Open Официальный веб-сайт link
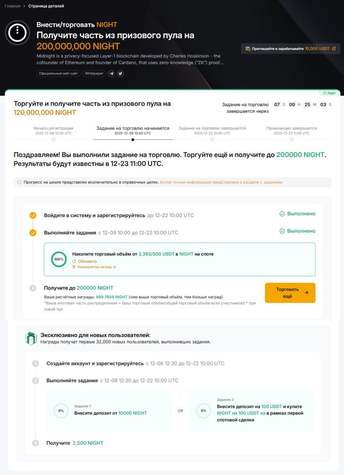The width and height of the screenshot is (344, 475). [x=59, y=73]
